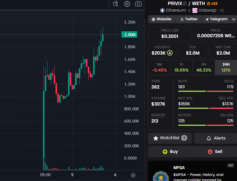Open chart time axis settings icon
Viewport: 237px width, 181px height.
point(133,175)
